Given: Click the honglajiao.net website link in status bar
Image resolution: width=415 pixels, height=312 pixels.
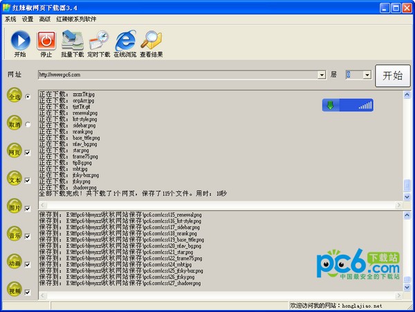Looking at the screenshot, I should (362, 306).
